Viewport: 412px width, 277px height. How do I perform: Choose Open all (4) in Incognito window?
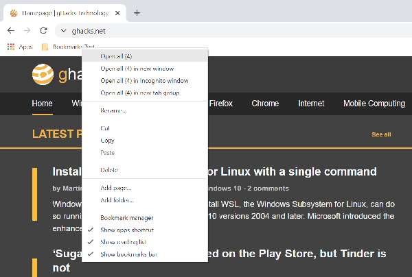coord(145,80)
